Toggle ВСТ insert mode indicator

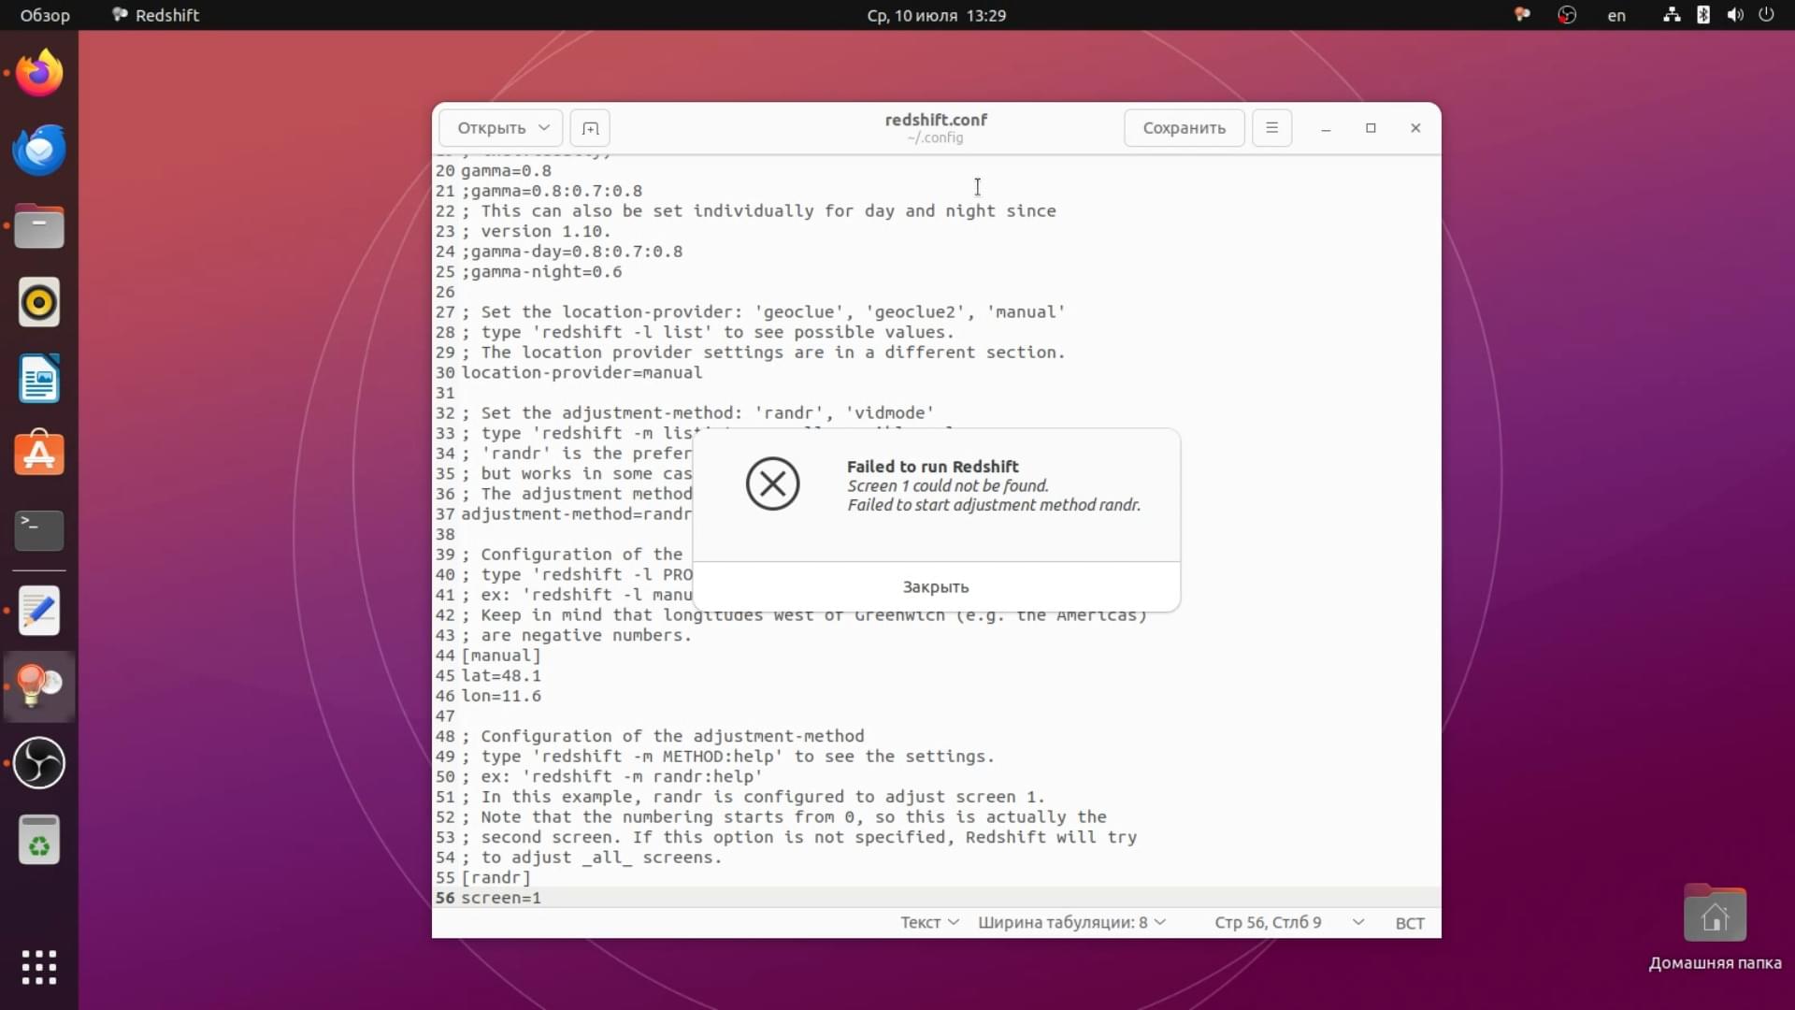(1410, 923)
